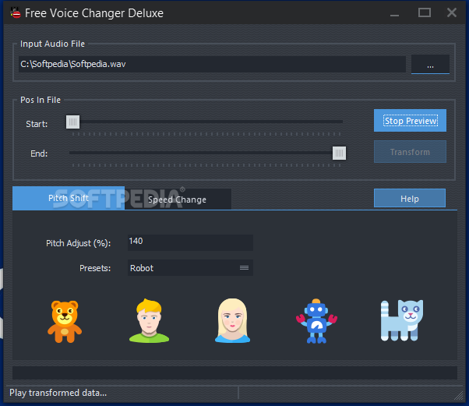Choose the blonde female voice preset icon
This screenshot has height=406, width=469.
(232, 320)
